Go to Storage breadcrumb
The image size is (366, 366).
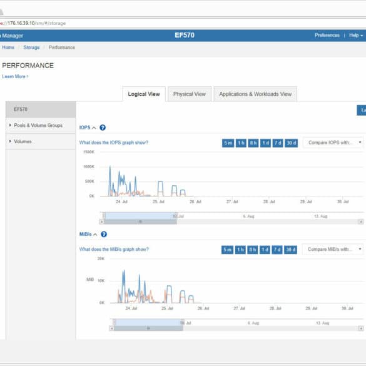pos(31,48)
